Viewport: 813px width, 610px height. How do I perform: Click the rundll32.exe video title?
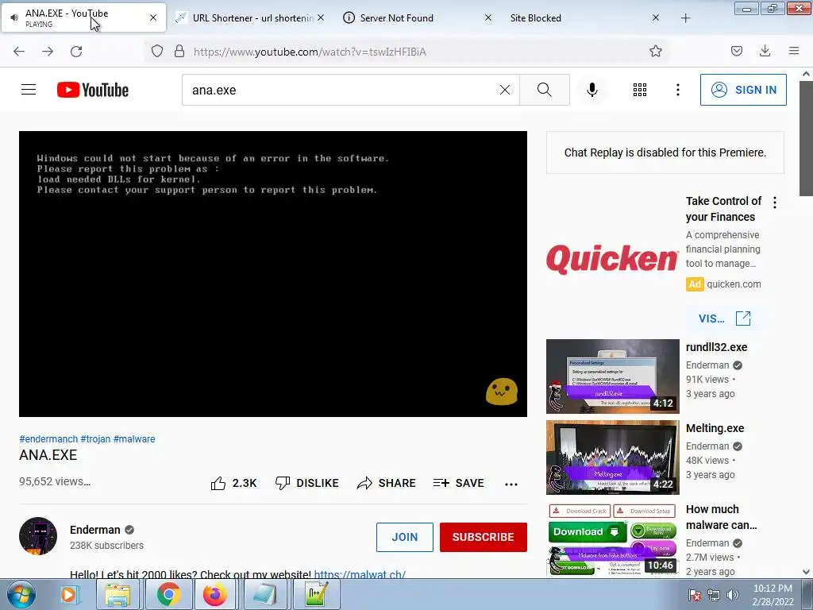pos(717,347)
